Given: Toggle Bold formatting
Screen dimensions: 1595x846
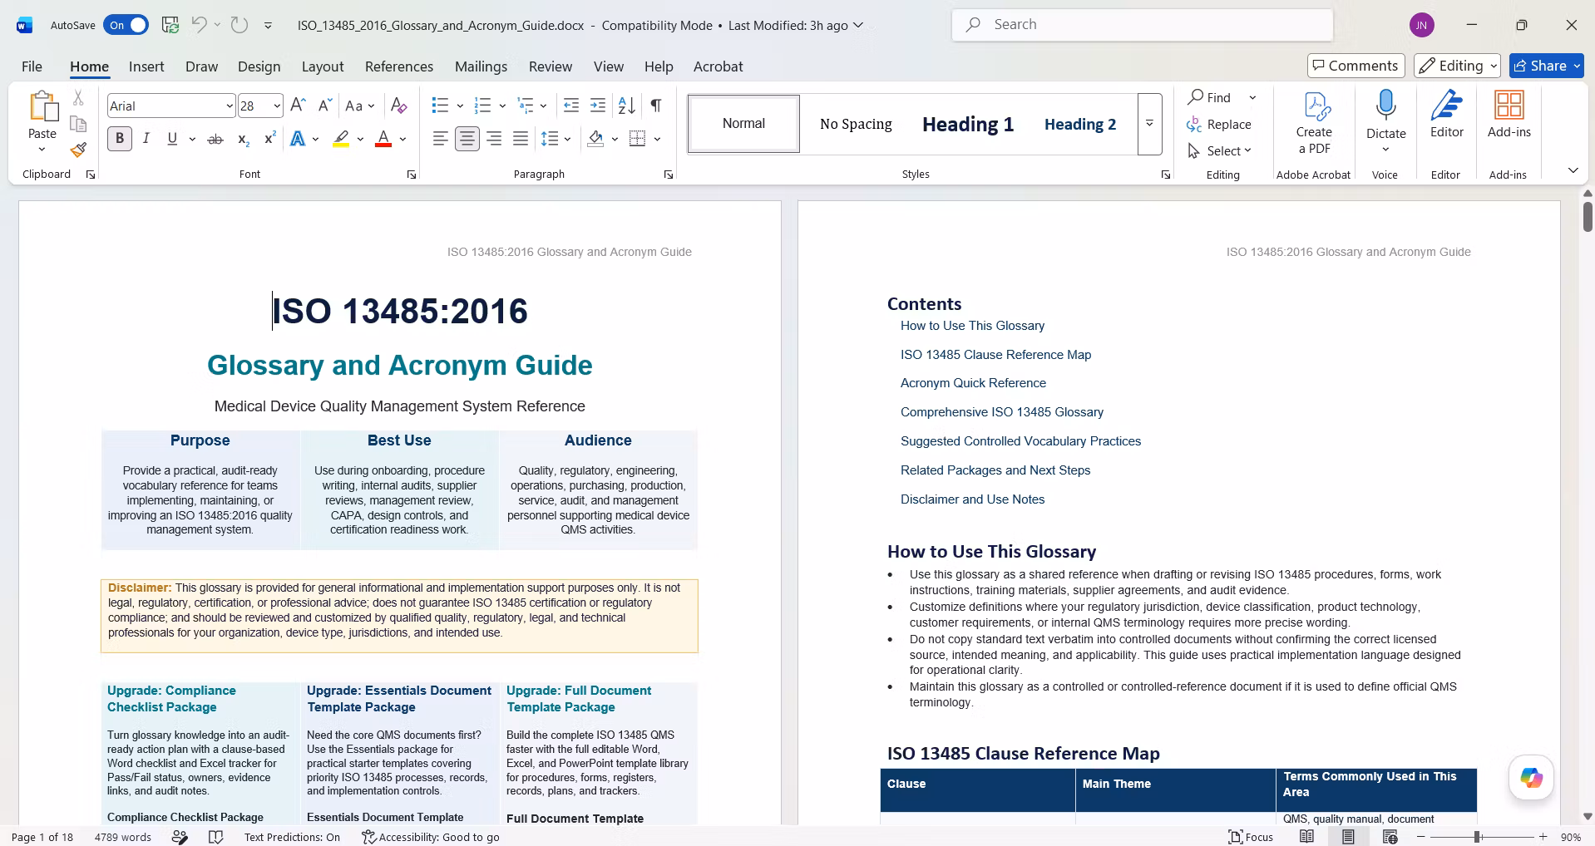Looking at the screenshot, I should pyautogui.click(x=120, y=139).
